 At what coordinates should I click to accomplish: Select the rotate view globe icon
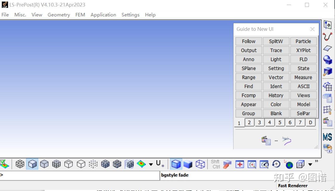[289, 165]
